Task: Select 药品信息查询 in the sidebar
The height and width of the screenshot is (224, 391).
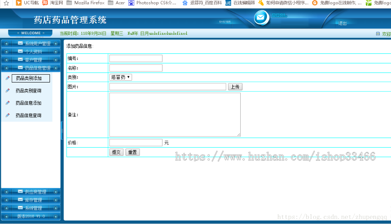Action: click(28, 115)
